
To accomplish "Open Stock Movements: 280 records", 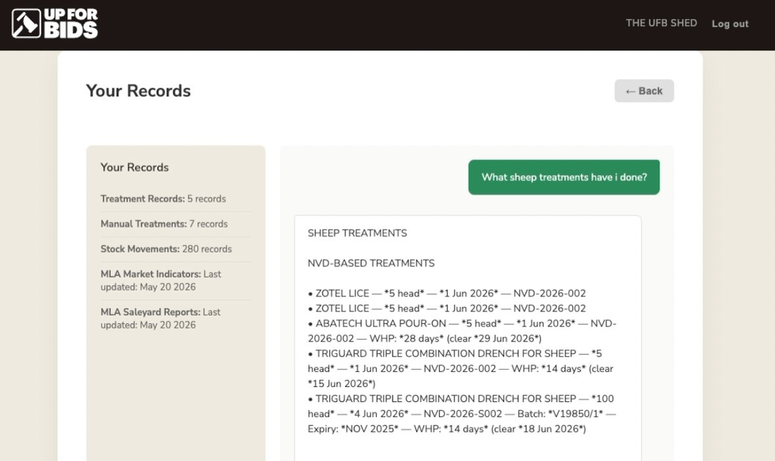I will 166,249.
